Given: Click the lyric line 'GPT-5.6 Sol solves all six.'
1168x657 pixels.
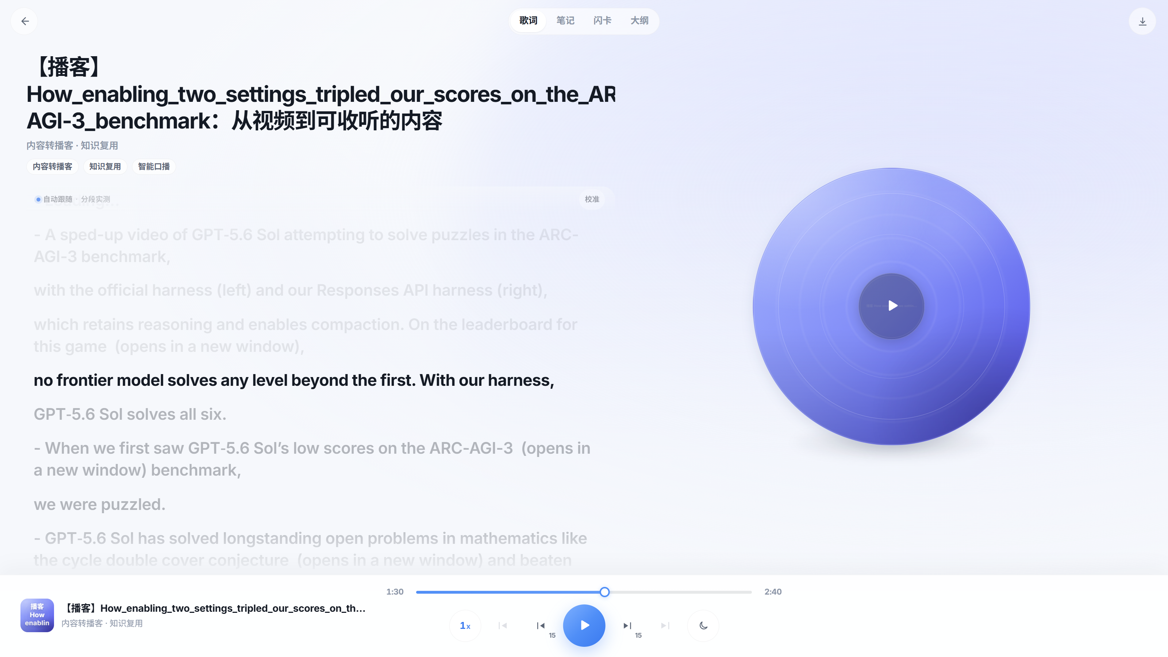Looking at the screenshot, I should [130, 414].
